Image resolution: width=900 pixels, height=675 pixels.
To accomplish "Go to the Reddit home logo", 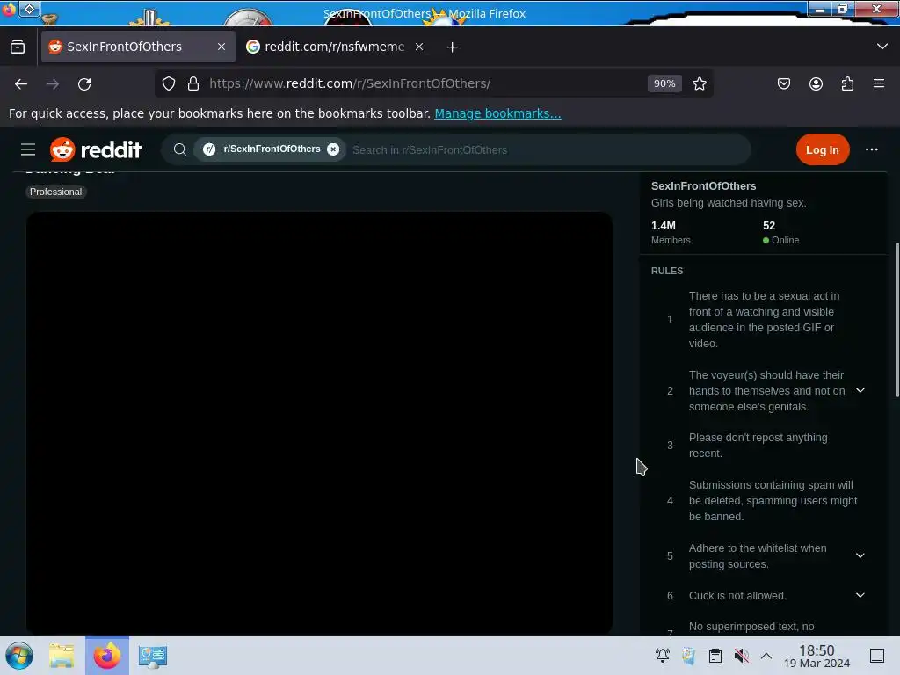I will 96,149.
